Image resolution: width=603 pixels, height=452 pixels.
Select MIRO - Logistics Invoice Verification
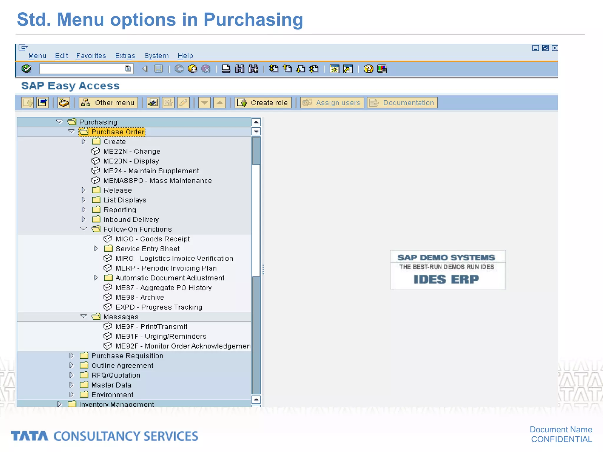pyautogui.click(x=174, y=258)
